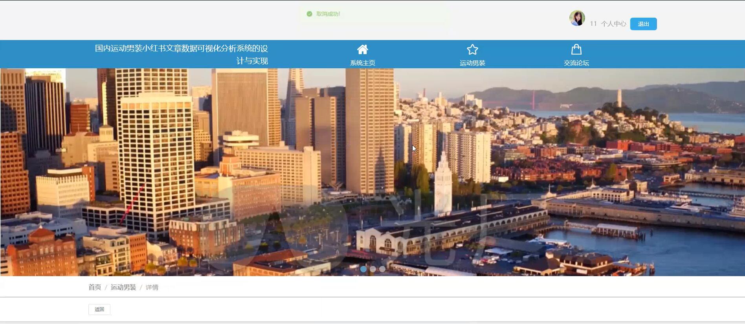745x324 pixels.
Task: Select the second carousel indicator dot
Action: [373, 269]
